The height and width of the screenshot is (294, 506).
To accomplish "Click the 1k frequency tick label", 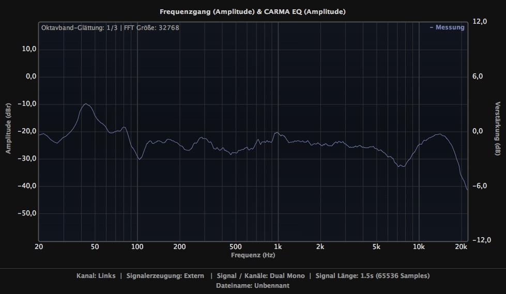I will tap(278, 247).
